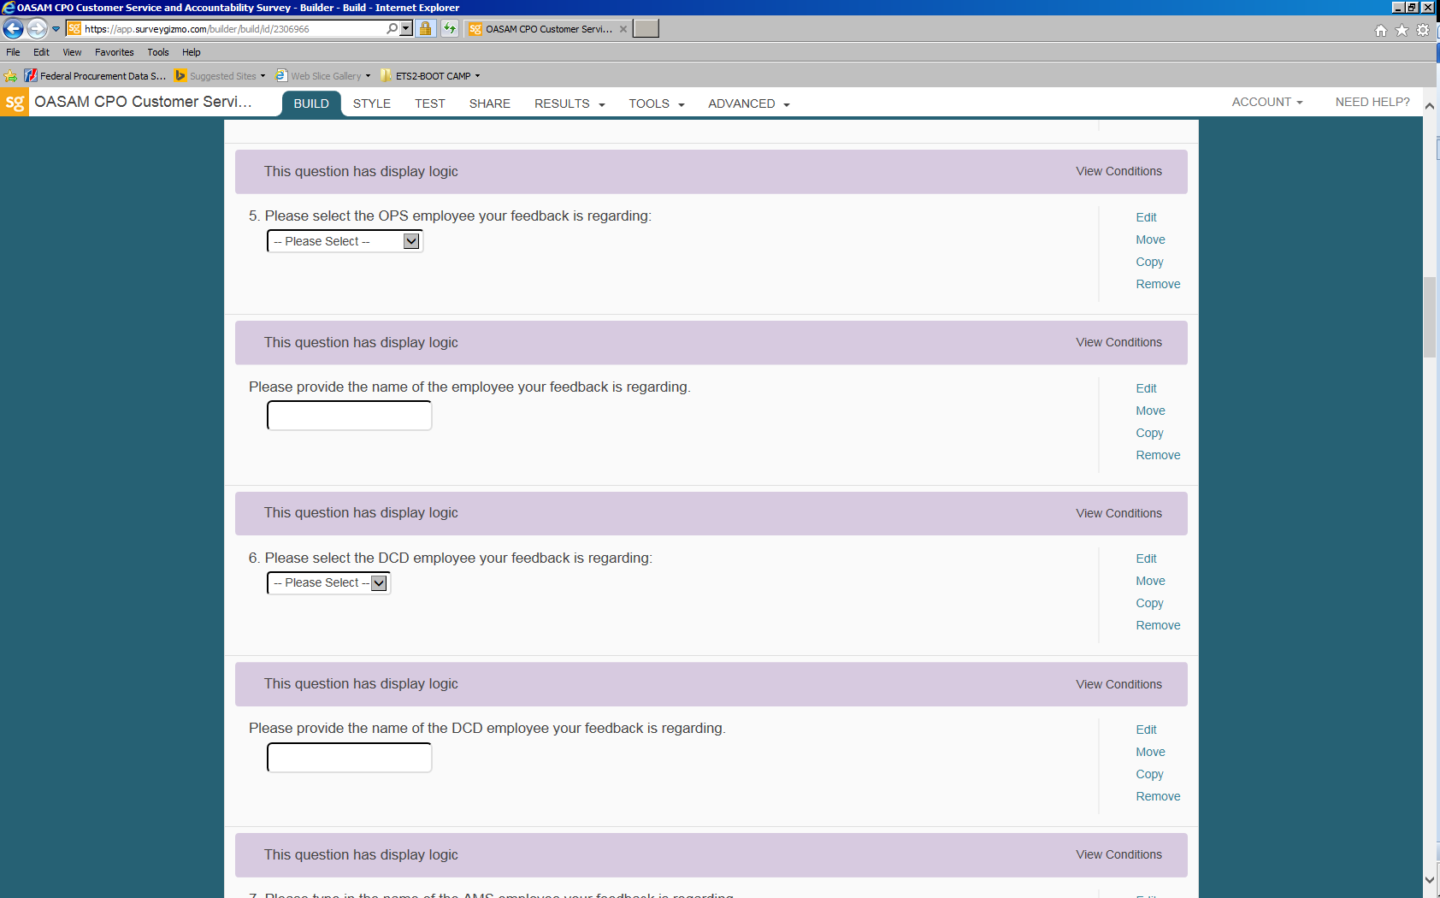Expand the address bar dropdown arrow

tap(406, 28)
